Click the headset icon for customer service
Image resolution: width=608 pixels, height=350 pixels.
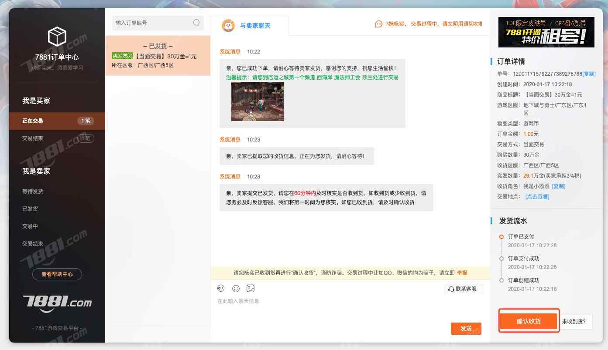(x=451, y=289)
